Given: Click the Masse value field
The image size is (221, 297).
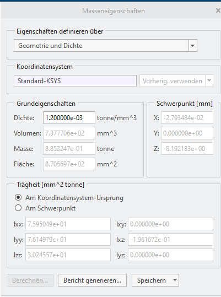Looking at the screenshot, I should 69,149.
